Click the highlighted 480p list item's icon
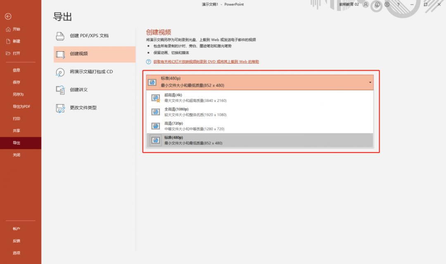 156,140
